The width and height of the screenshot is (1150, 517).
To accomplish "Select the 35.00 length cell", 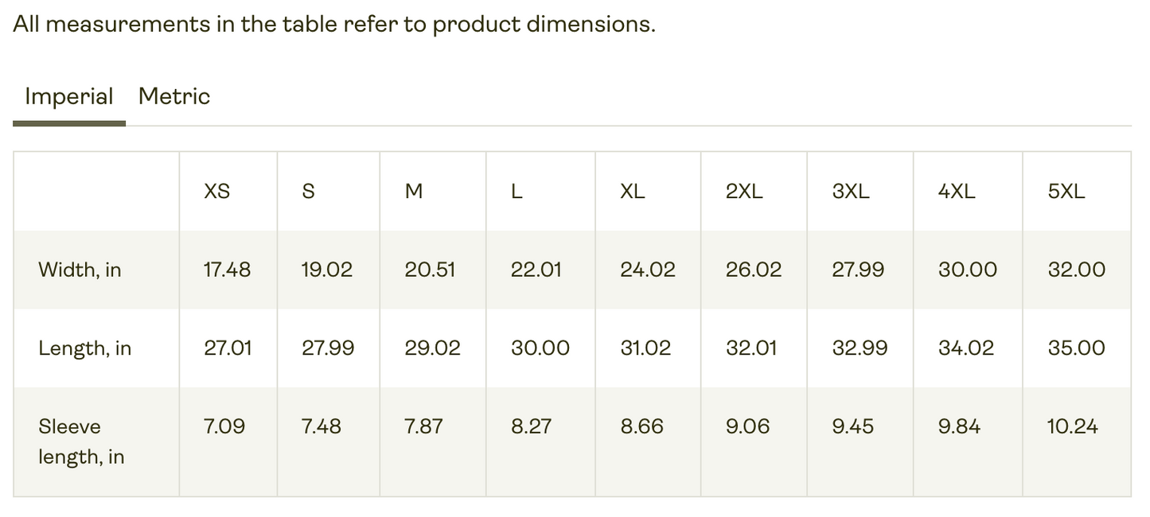I will pyautogui.click(x=1076, y=348).
